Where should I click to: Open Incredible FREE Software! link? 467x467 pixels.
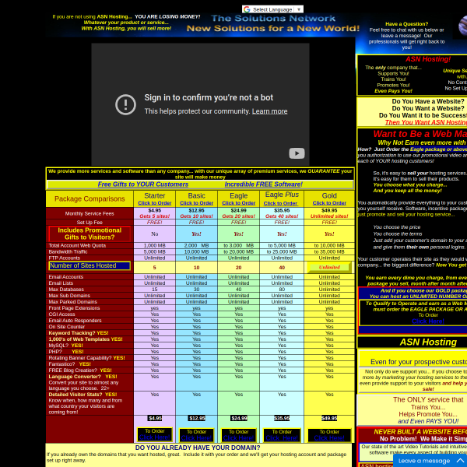264,184
